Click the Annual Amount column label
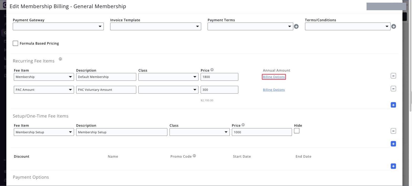This screenshot has width=412, height=186. point(276,70)
